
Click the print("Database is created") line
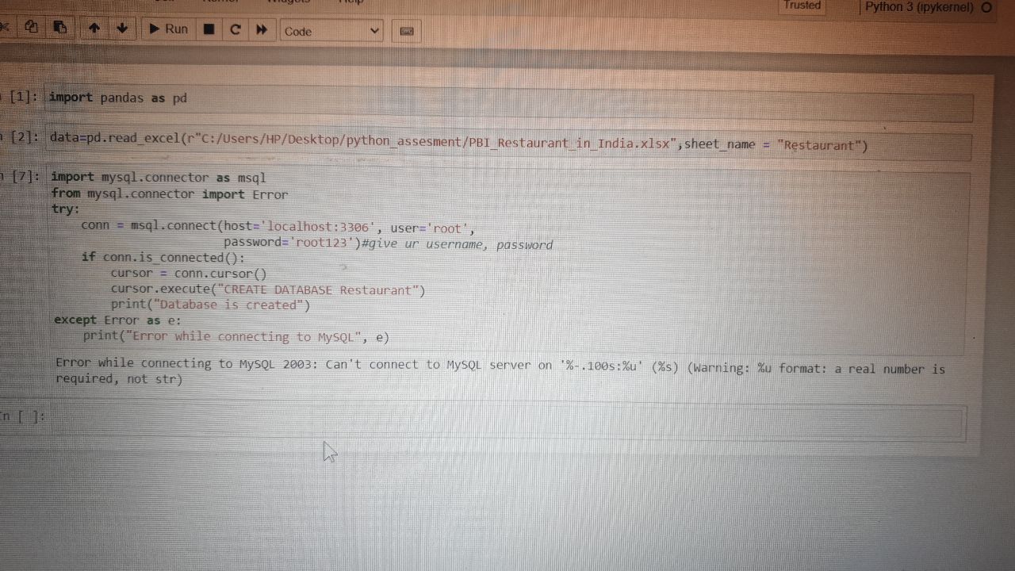click(210, 305)
